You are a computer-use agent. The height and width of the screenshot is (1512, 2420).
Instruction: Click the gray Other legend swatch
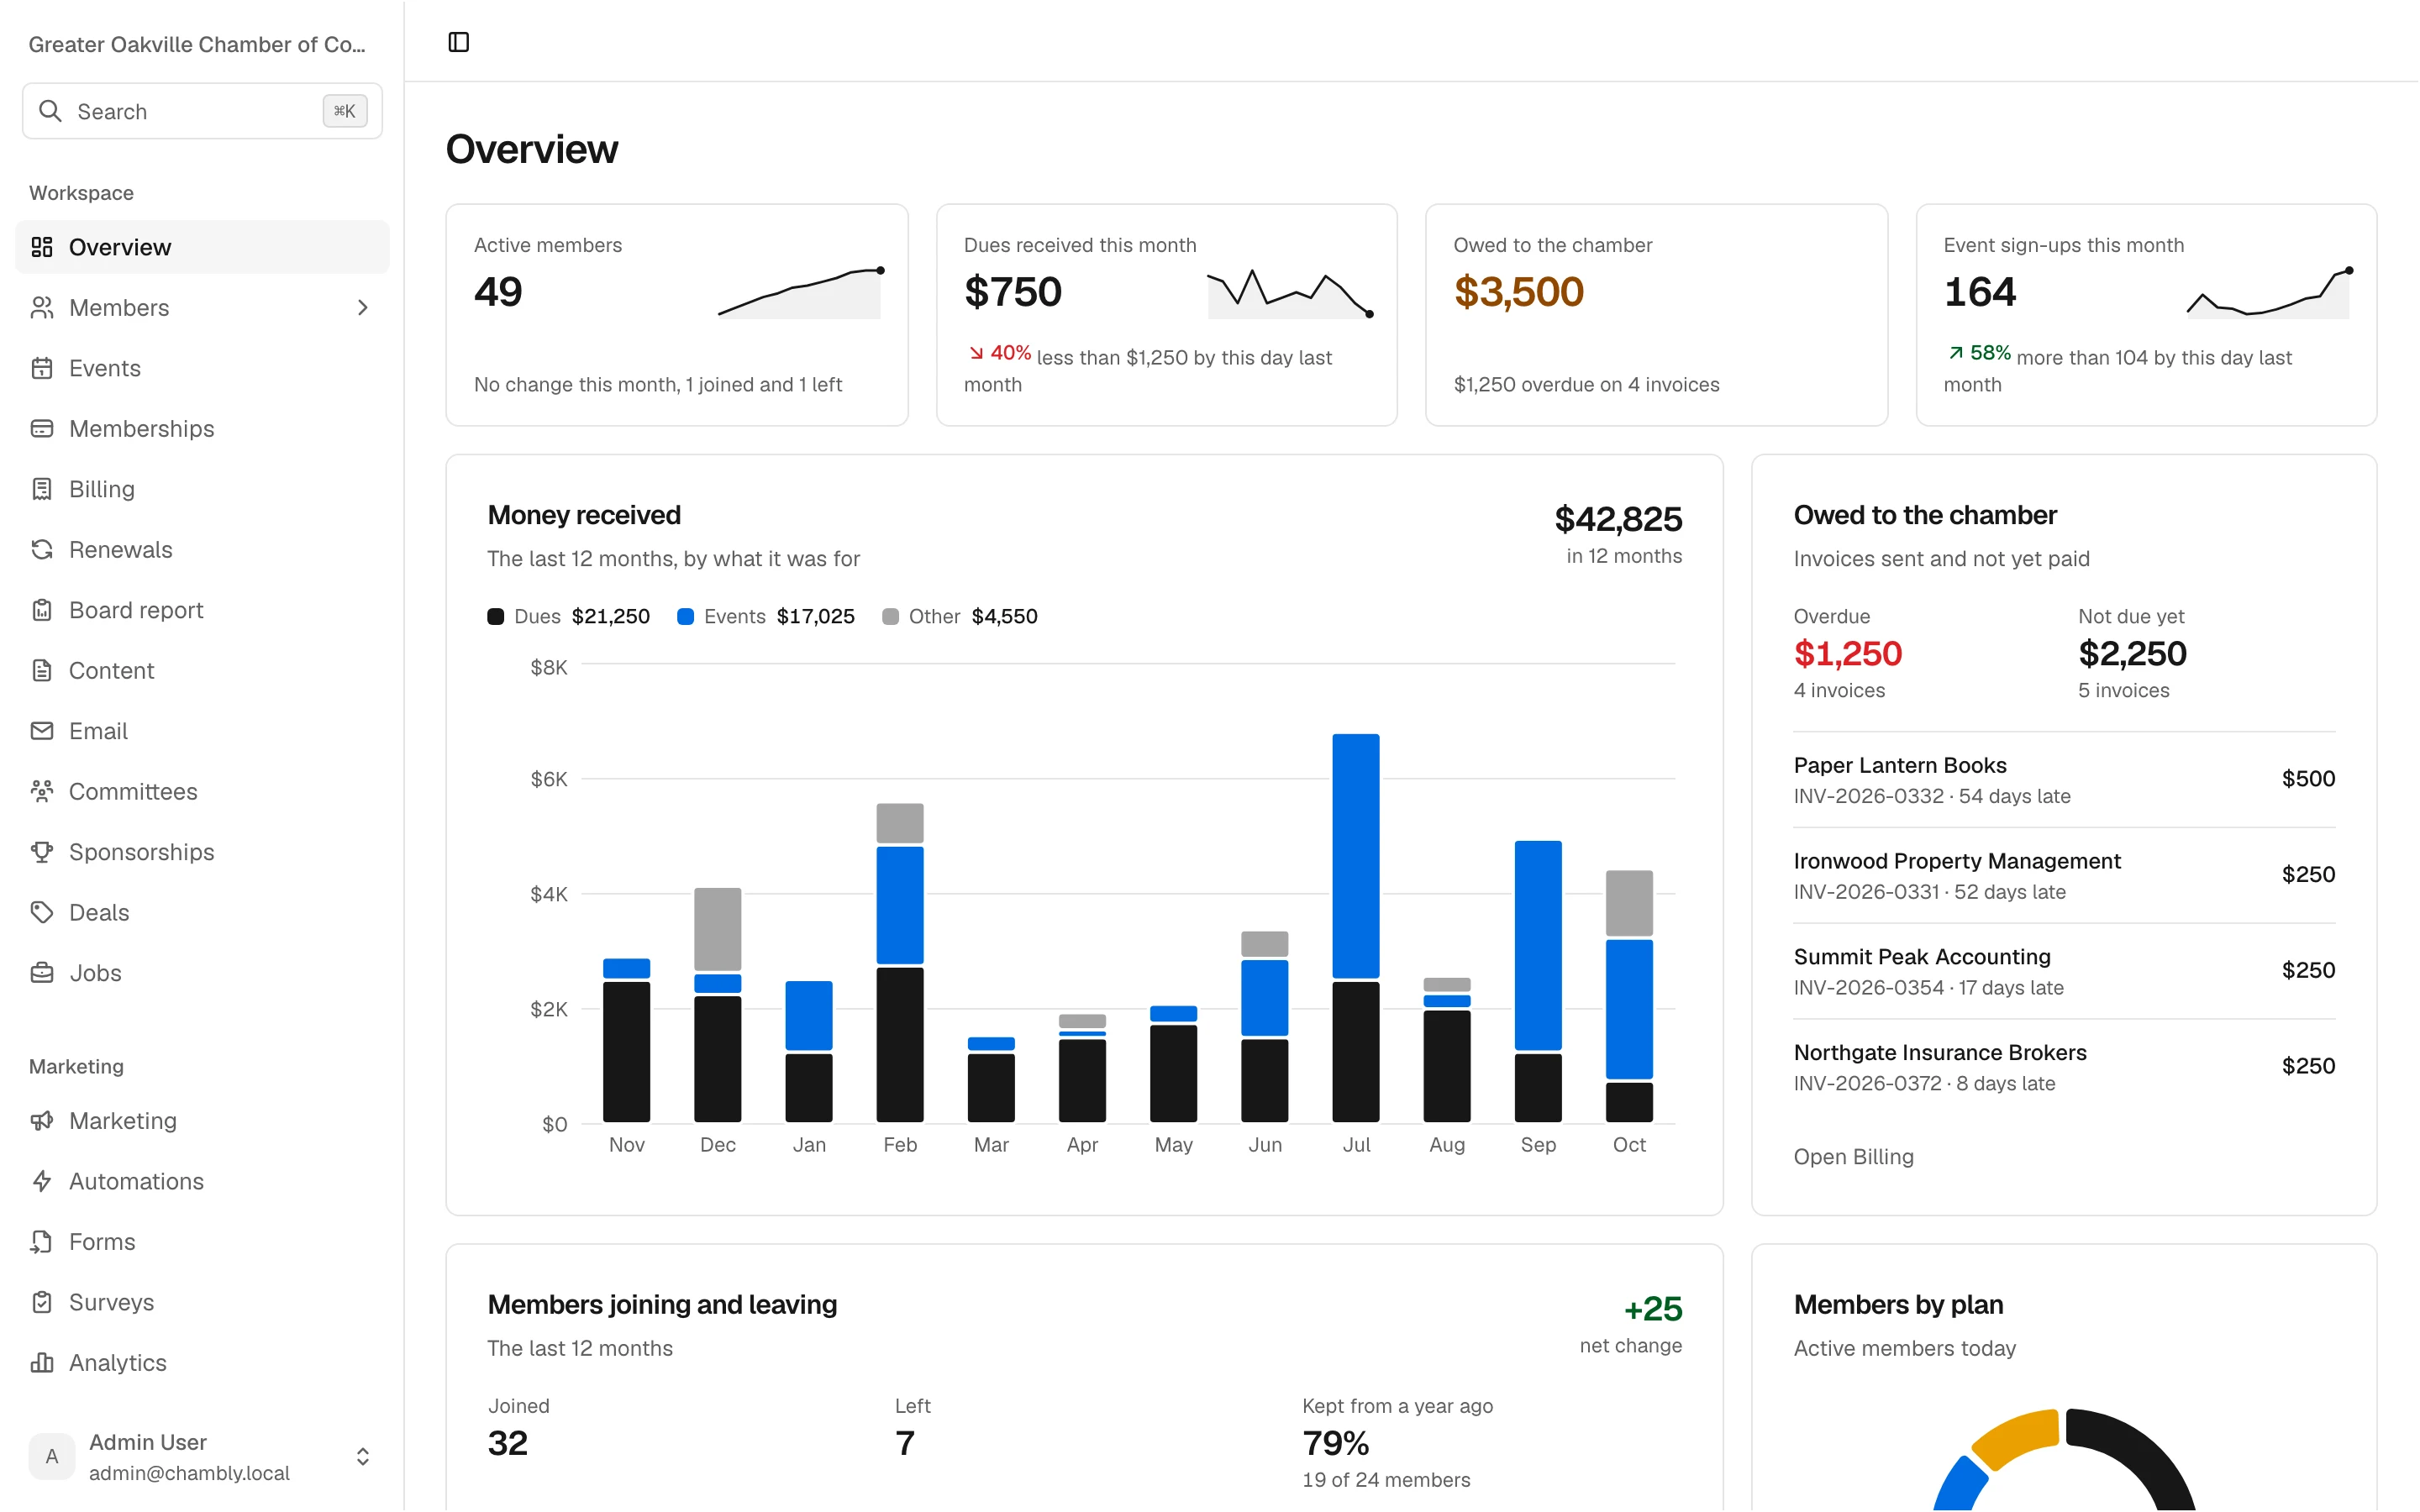coord(890,617)
